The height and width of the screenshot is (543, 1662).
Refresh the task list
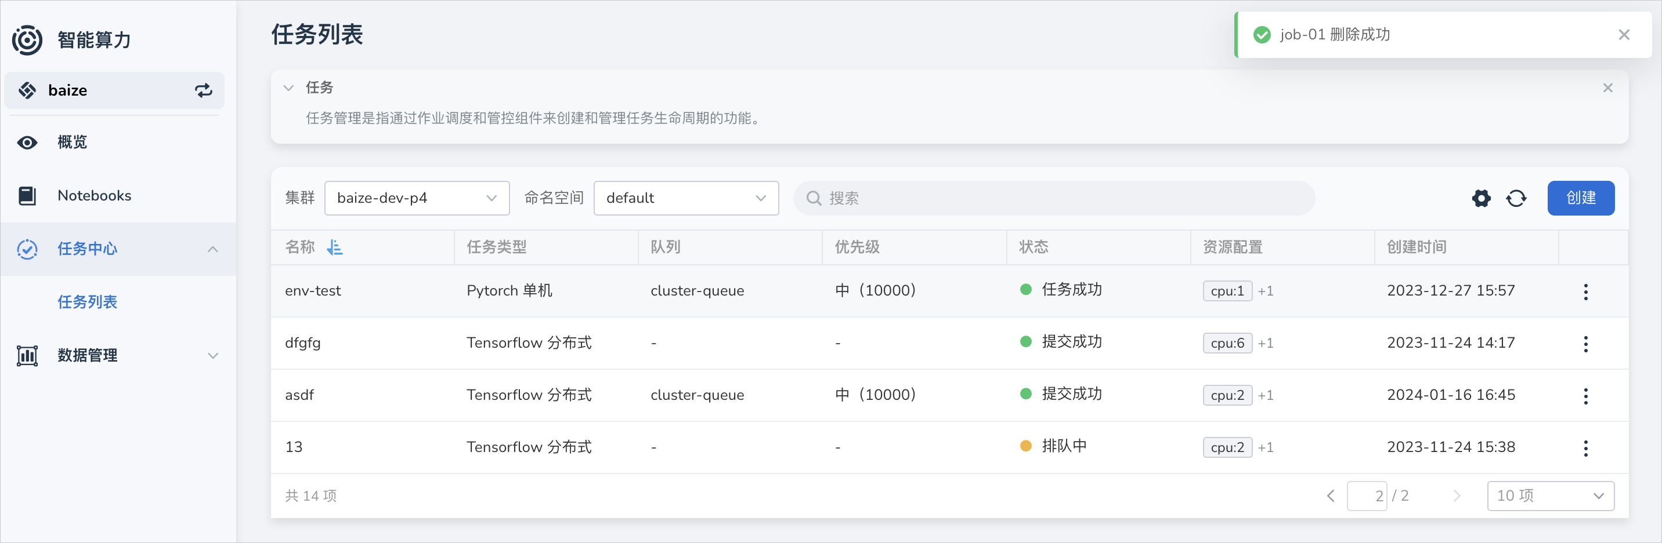click(x=1516, y=198)
